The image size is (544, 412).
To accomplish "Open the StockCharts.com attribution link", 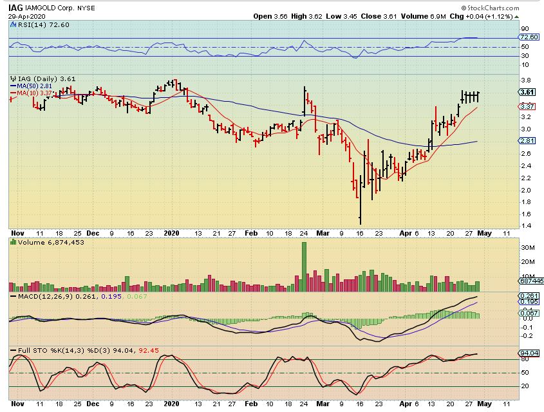I will (490, 8).
